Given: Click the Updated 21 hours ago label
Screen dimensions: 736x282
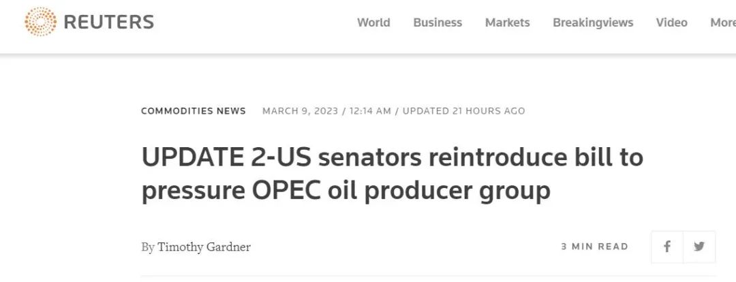Looking at the screenshot, I should pos(463,111).
